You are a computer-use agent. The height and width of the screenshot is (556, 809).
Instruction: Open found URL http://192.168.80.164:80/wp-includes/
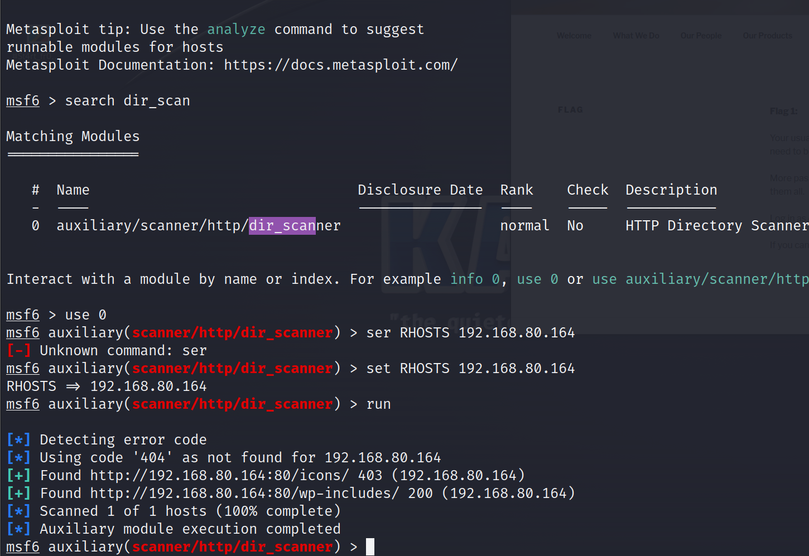[244, 494]
